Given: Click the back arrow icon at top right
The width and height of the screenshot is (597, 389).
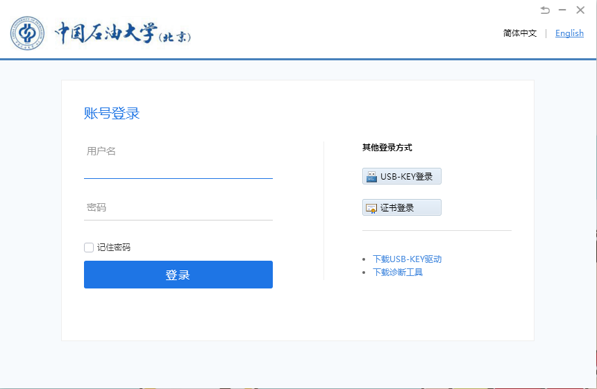Looking at the screenshot, I should point(545,10).
